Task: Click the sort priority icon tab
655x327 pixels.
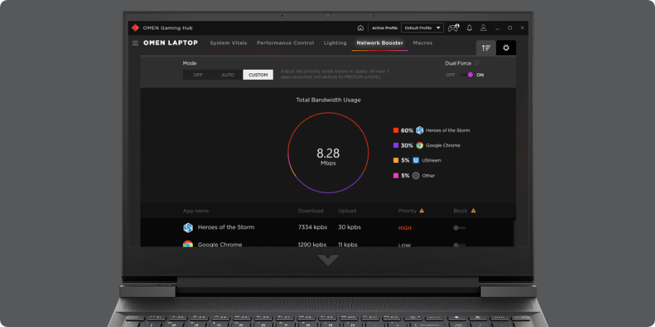Action: [487, 48]
